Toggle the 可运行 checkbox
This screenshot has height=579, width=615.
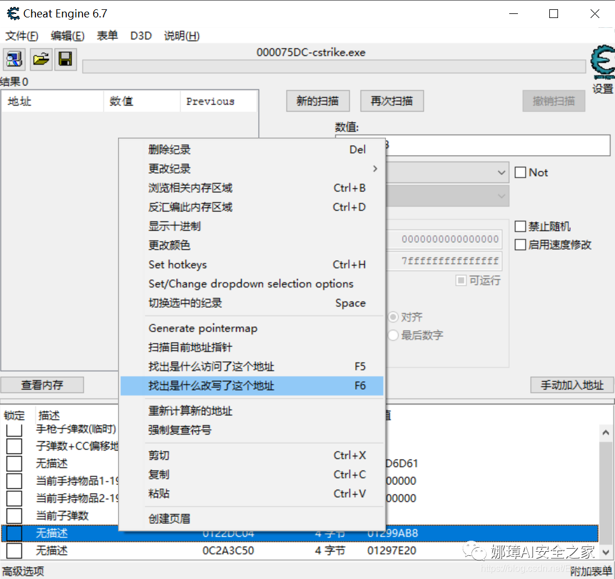[461, 280]
